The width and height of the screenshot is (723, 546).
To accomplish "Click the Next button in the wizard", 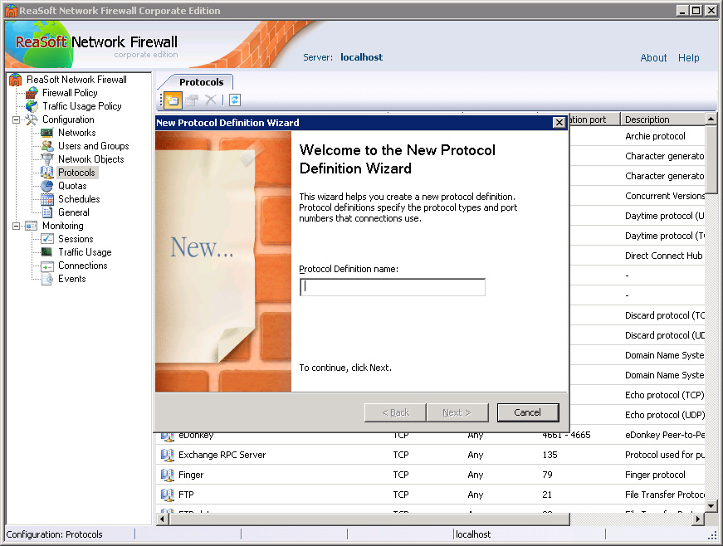I will [x=457, y=412].
